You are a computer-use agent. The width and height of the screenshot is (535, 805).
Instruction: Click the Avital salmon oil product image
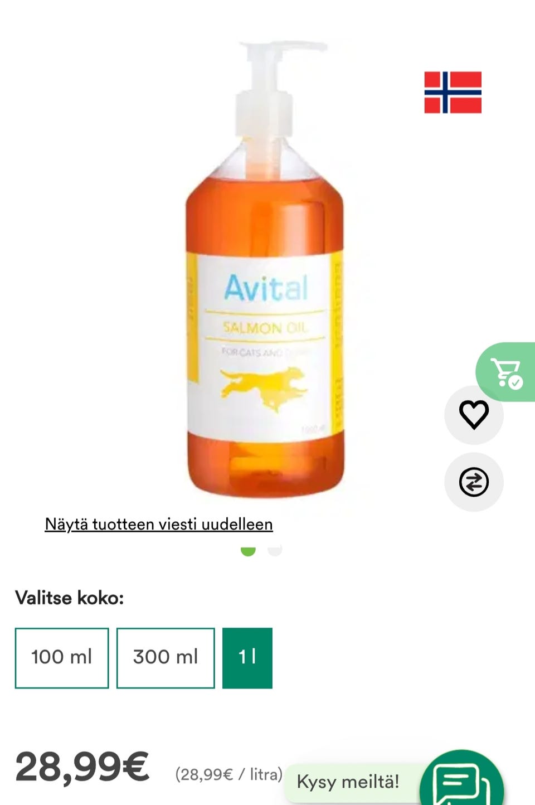(x=265, y=269)
